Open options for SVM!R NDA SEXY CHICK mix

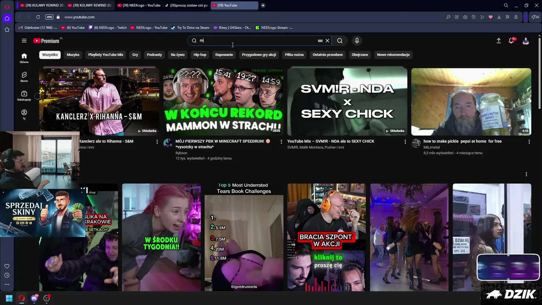coord(405,141)
